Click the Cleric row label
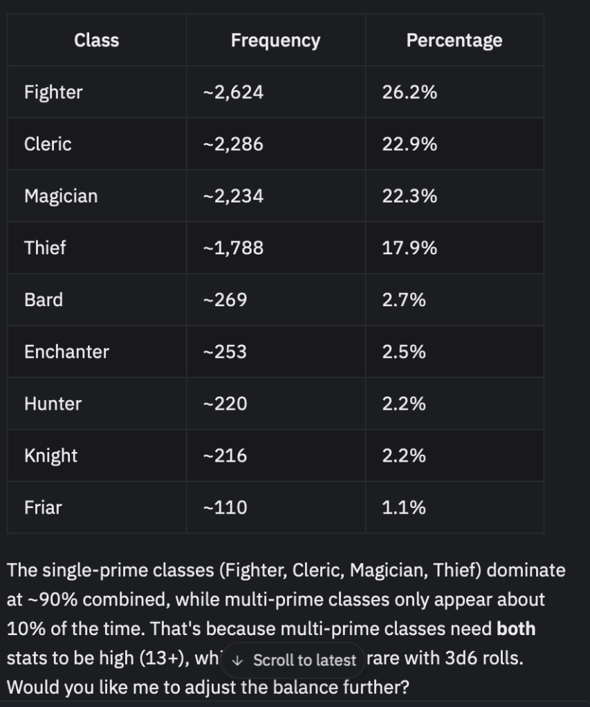The width and height of the screenshot is (590, 707). click(x=48, y=144)
